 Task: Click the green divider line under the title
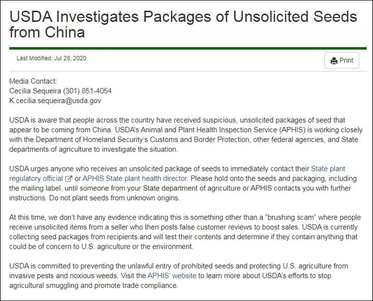coord(186,48)
